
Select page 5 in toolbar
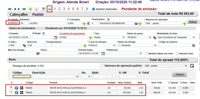pos(73,9)
